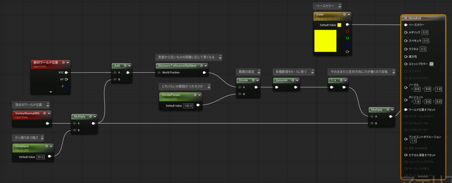
Task: Click the Saturate node input pin
Action: coord(276,88)
